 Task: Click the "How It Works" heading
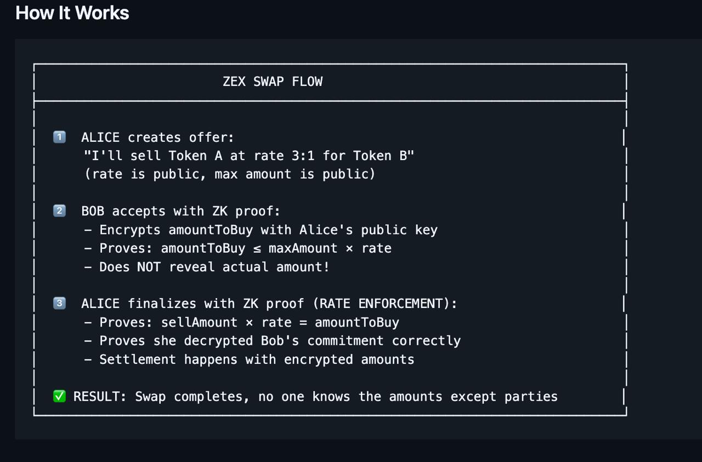(x=72, y=13)
